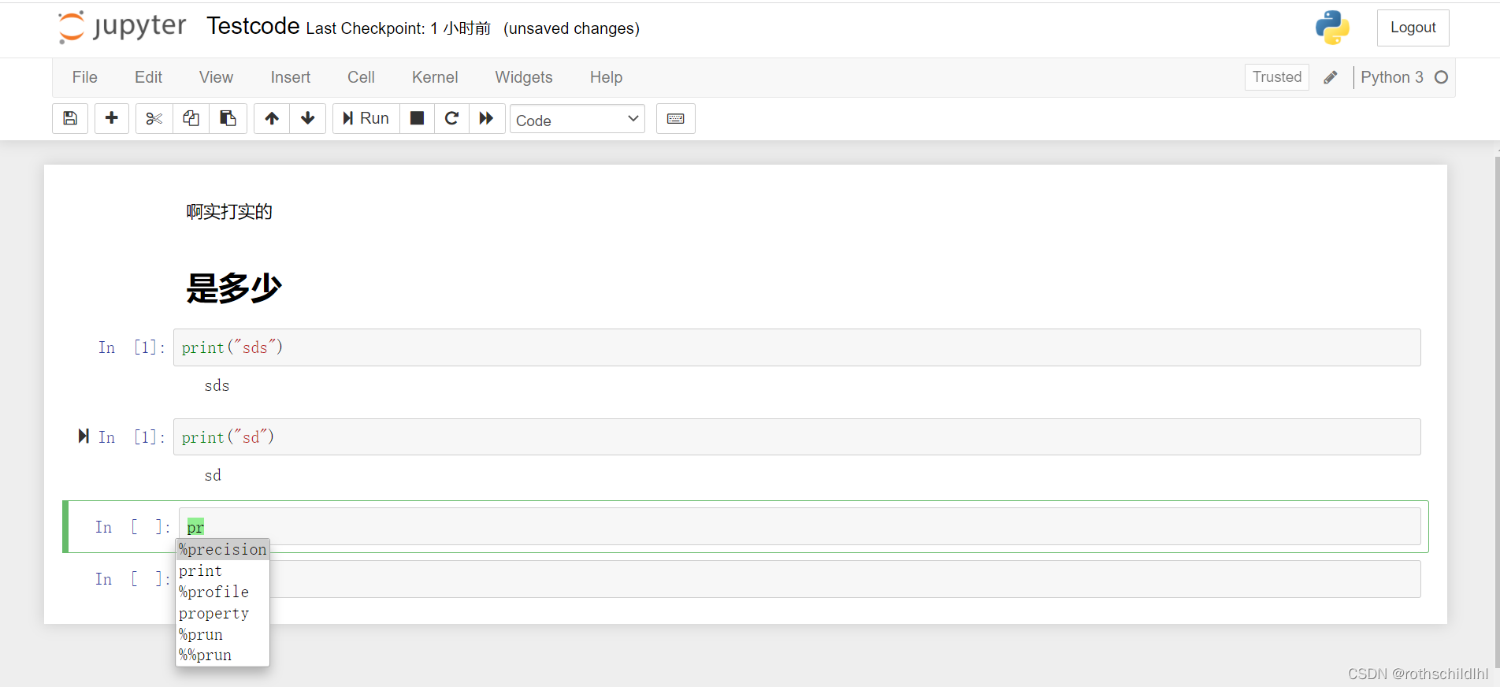This screenshot has height=687, width=1500.
Task: Paste cells below icon
Action: coord(228,118)
